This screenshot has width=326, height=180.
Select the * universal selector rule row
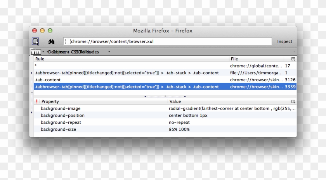click(165, 66)
